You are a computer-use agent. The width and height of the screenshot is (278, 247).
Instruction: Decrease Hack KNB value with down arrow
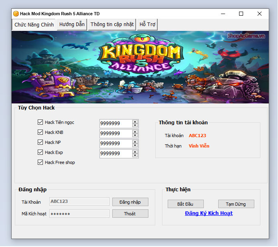135,136
